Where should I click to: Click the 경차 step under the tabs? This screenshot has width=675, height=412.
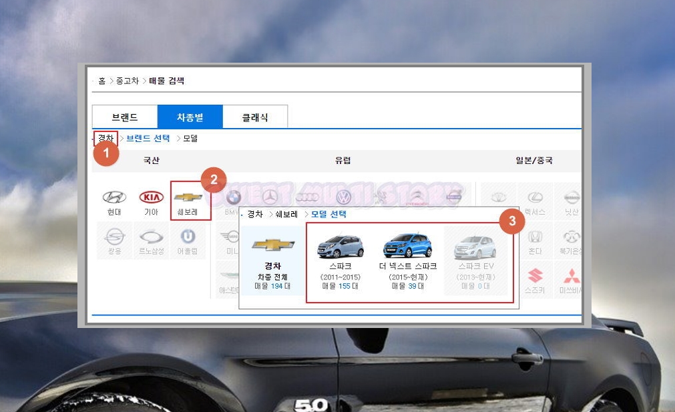click(x=106, y=138)
